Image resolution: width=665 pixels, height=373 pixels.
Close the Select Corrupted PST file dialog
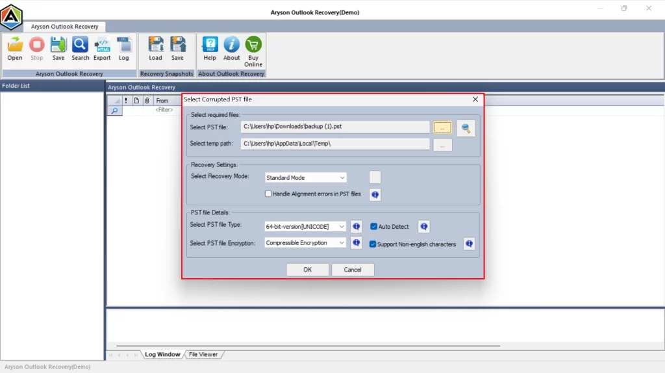(475, 99)
